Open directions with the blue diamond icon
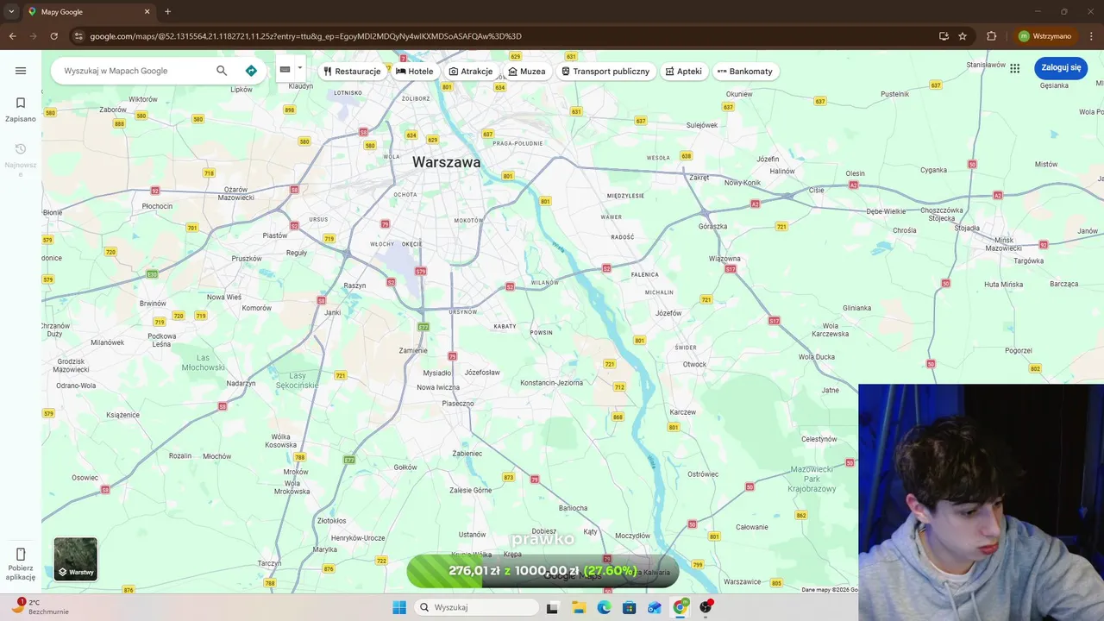 251,71
